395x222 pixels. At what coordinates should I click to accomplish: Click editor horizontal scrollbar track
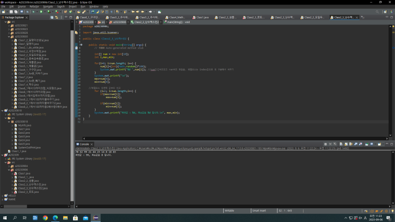point(236,138)
